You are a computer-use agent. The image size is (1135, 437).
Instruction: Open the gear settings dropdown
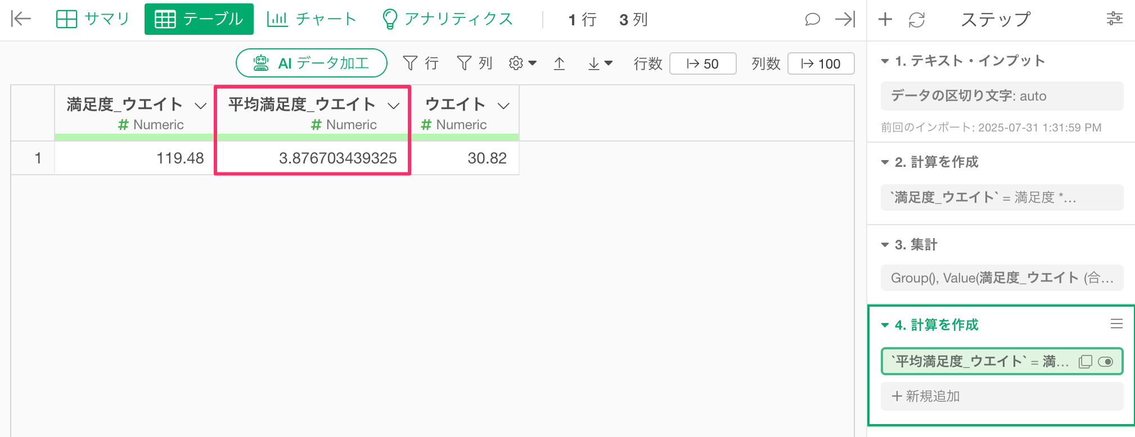(522, 63)
